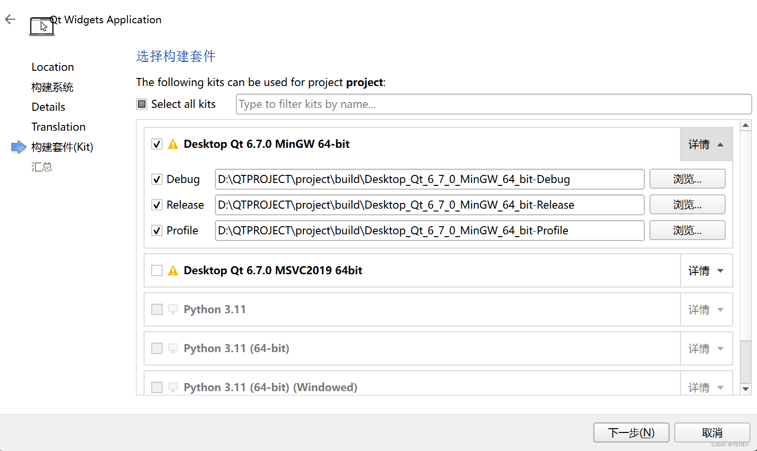The height and width of the screenshot is (451, 757).
Task: Uncheck the Debug build configuration
Action: point(157,179)
